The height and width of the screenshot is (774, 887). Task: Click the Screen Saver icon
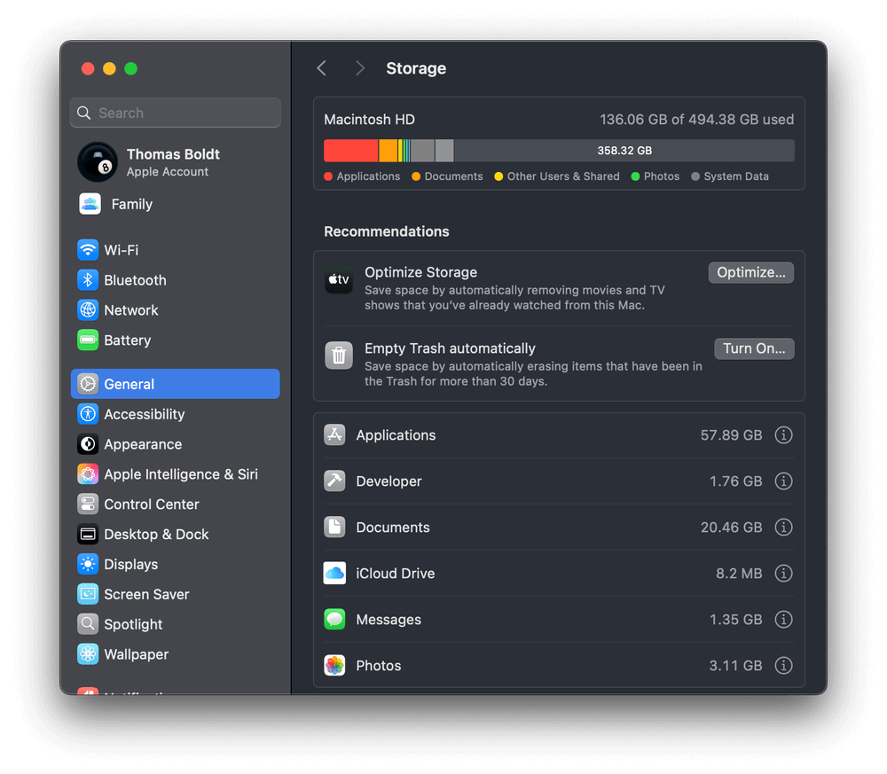pos(88,594)
